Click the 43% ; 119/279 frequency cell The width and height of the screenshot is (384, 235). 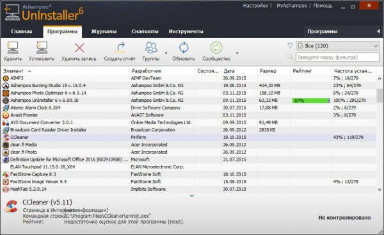[348, 138]
